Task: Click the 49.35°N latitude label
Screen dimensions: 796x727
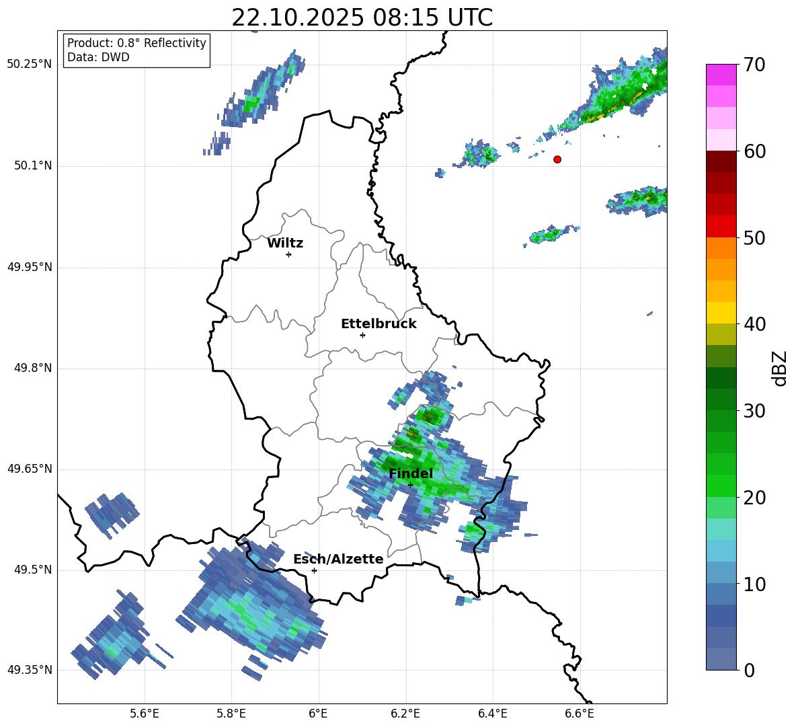Action: click(x=30, y=670)
